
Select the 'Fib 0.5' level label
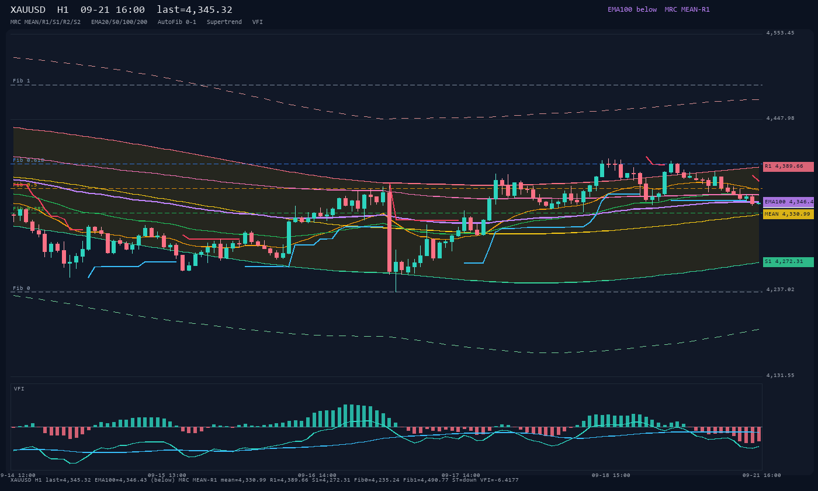coord(25,185)
